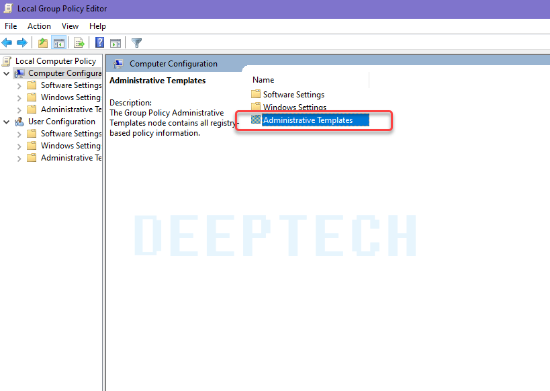Go up one level with folder icon
Screen dimensions: 550x391
point(43,43)
